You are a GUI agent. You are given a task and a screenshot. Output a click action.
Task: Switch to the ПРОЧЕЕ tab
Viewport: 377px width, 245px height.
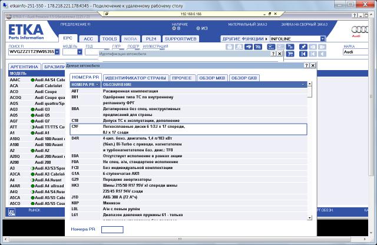pos(182,78)
